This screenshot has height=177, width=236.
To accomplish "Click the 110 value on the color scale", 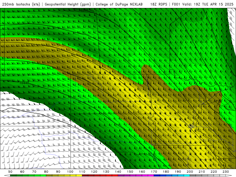I will pyautogui.click(x=82, y=172).
